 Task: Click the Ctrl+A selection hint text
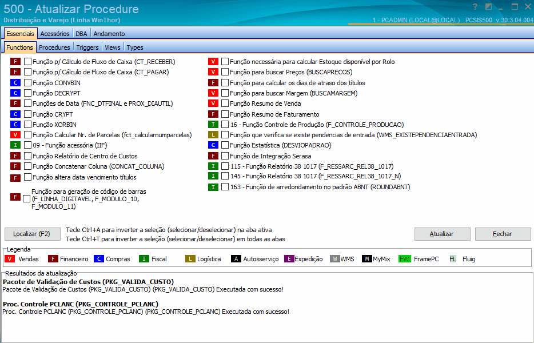[x=169, y=230]
